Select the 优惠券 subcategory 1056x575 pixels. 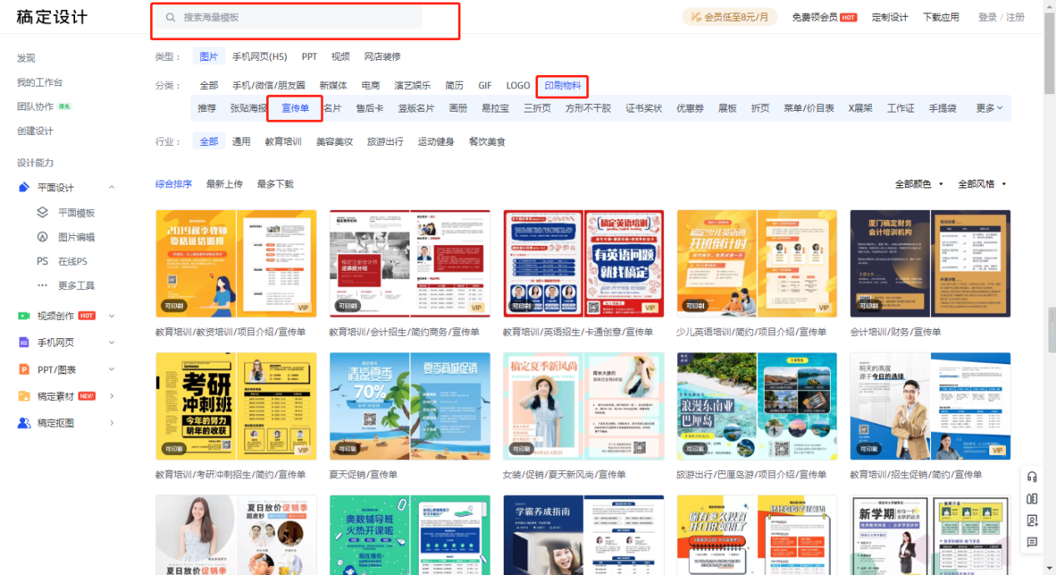pos(690,108)
